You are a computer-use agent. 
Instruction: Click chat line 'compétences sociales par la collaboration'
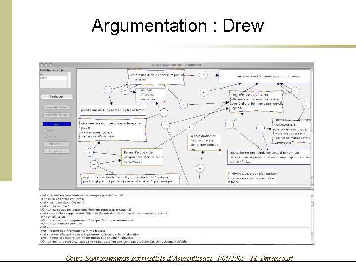(x=89, y=234)
